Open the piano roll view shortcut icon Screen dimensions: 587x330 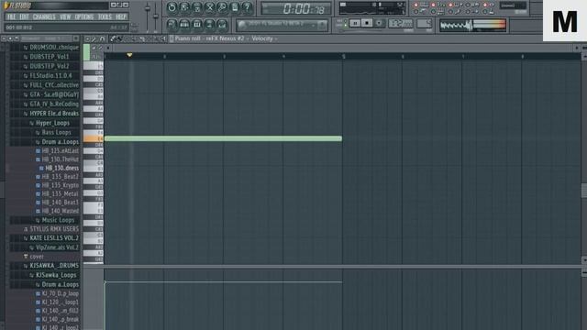point(197,25)
